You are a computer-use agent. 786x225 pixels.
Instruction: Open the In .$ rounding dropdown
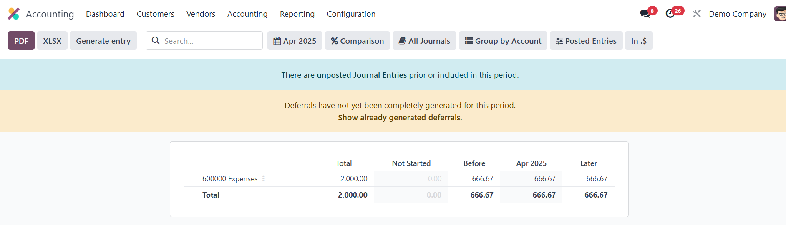pyautogui.click(x=639, y=41)
